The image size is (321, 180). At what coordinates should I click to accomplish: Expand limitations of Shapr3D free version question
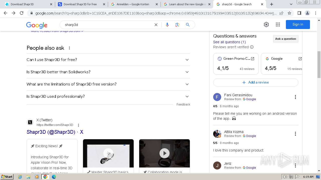tap(108, 84)
